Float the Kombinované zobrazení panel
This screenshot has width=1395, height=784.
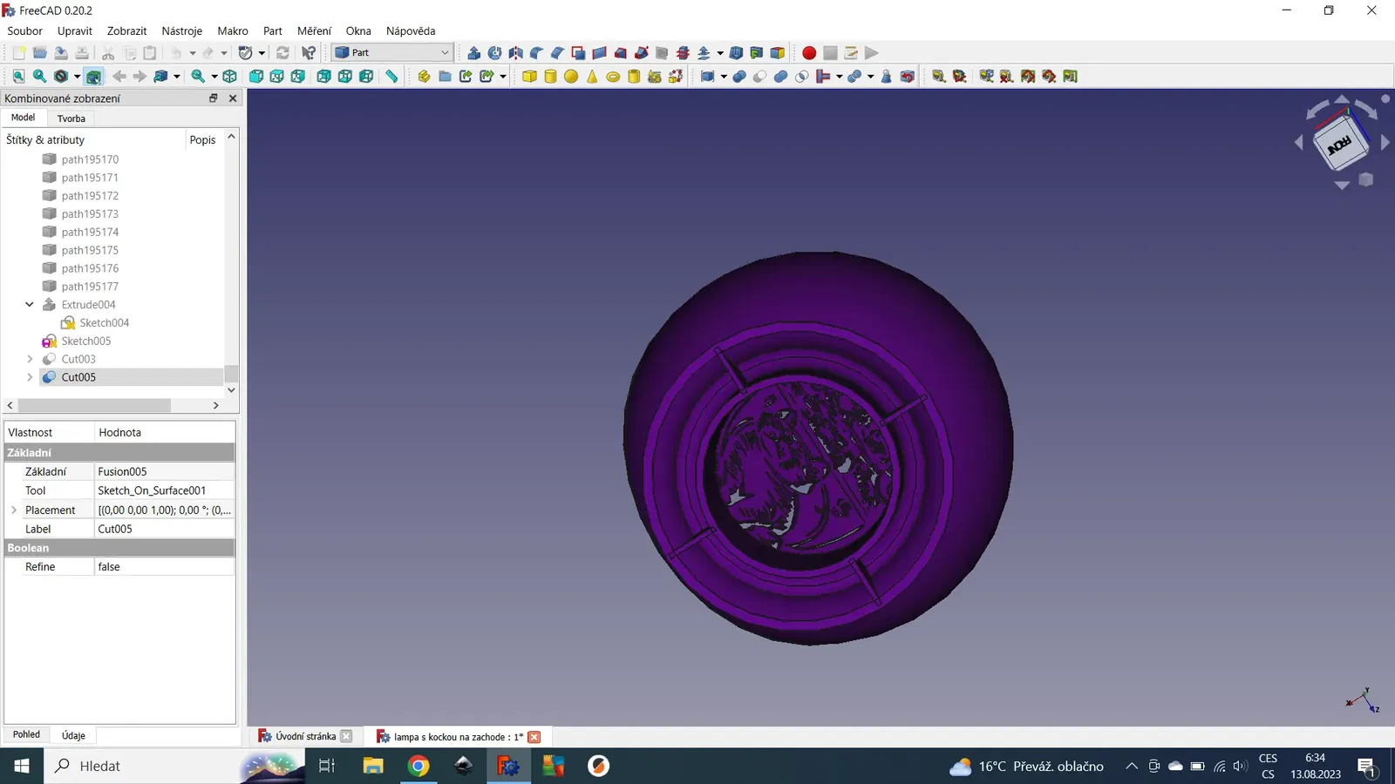[214, 98]
